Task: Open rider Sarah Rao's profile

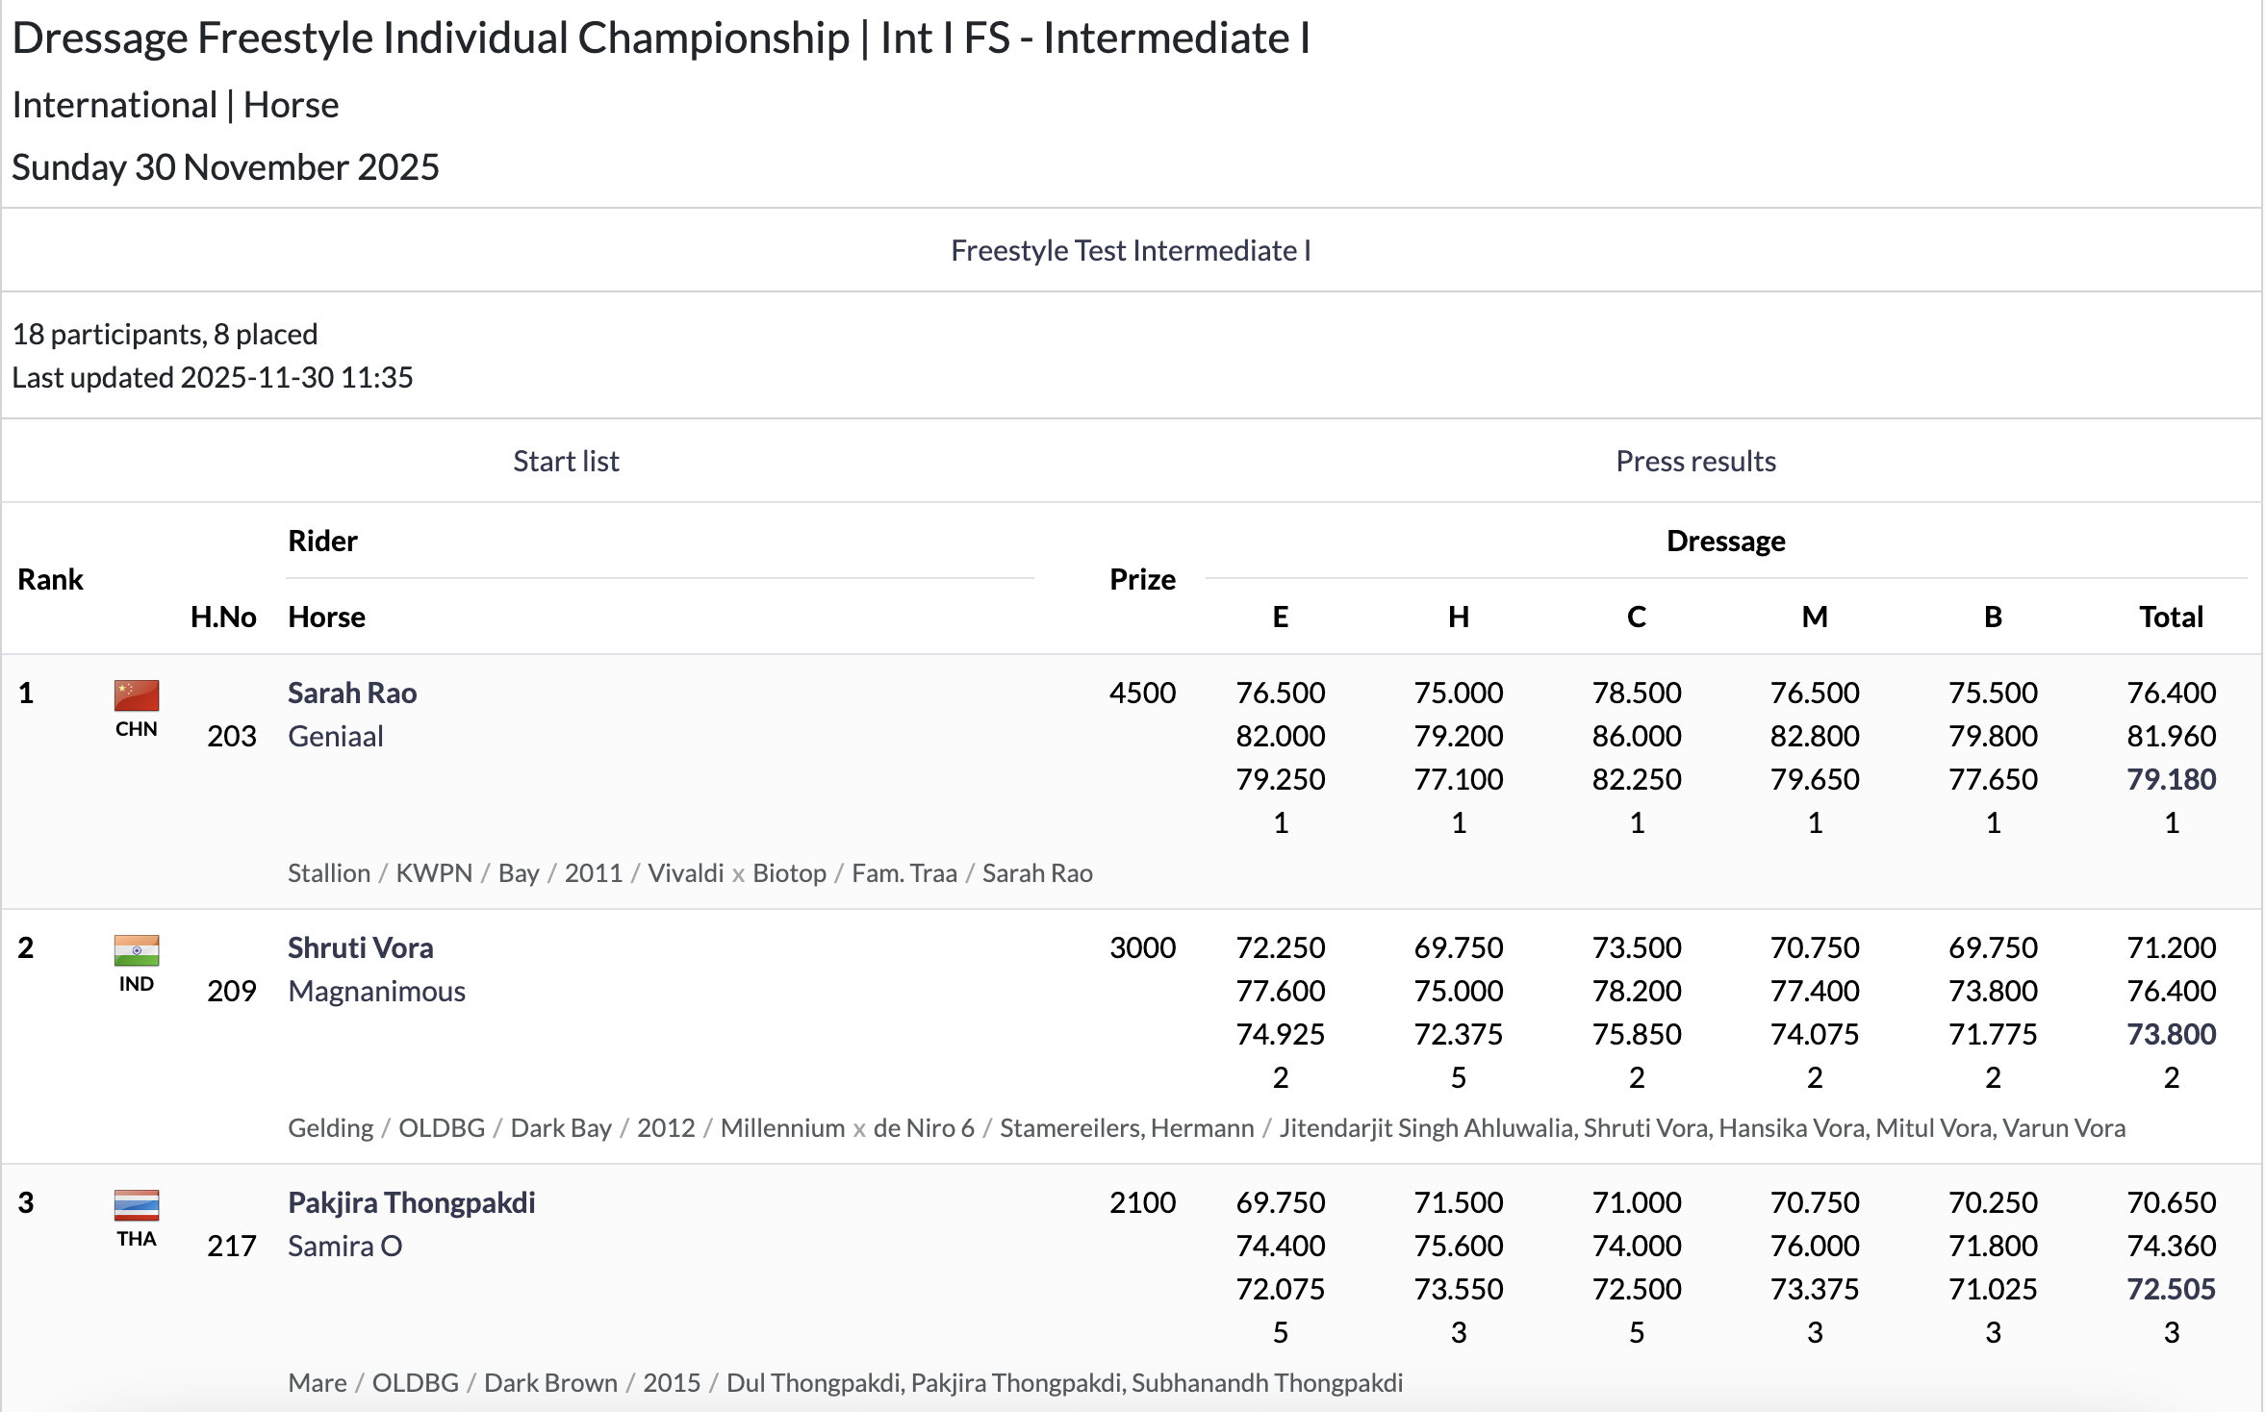Action: point(352,693)
